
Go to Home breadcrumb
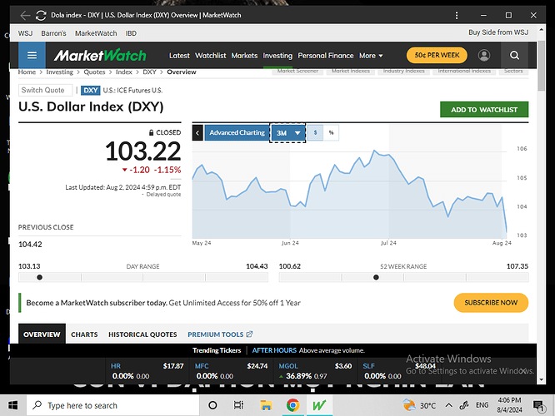27,72
